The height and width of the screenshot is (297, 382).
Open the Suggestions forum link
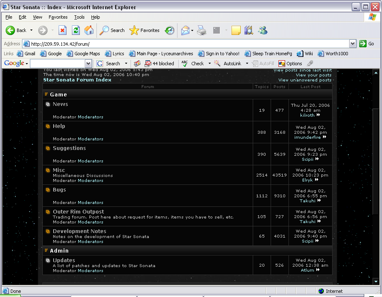click(69, 148)
